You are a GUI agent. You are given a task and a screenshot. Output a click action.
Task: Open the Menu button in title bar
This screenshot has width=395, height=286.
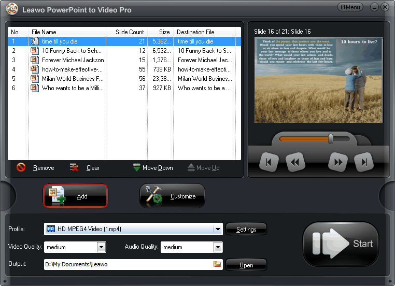point(350,7)
